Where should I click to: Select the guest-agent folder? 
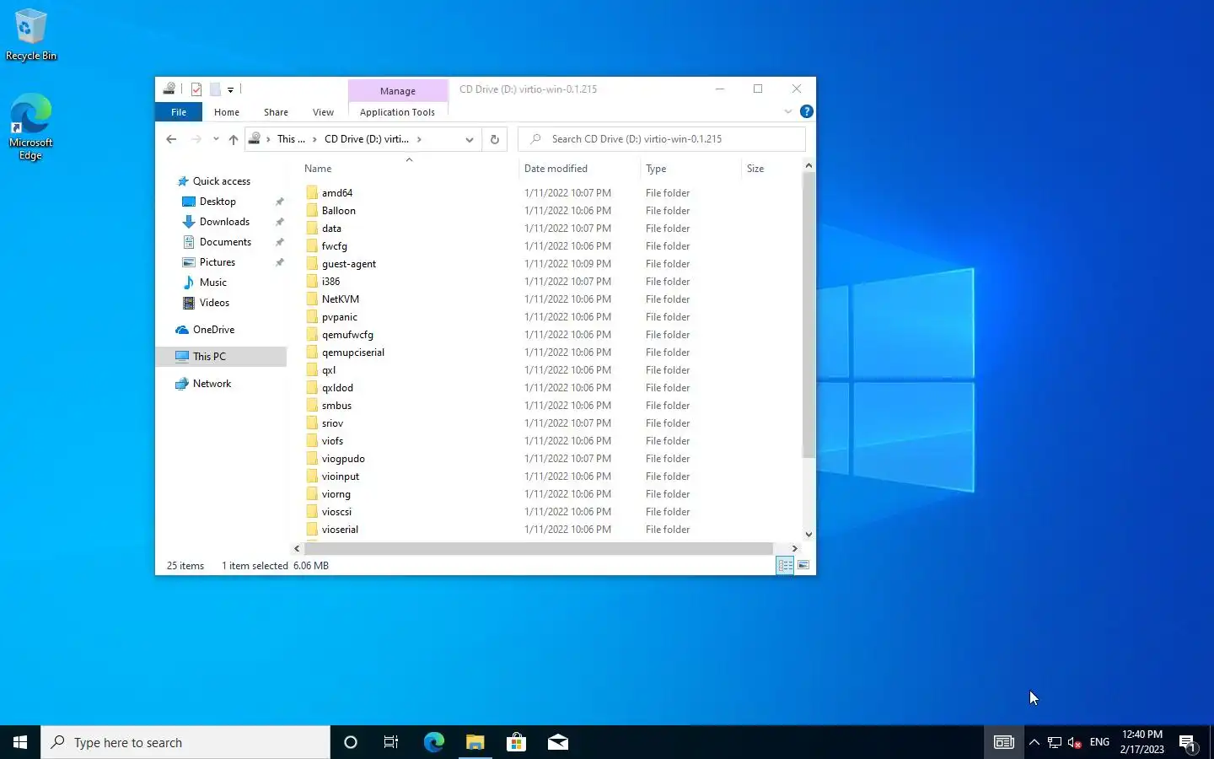[x=349, y=264]
